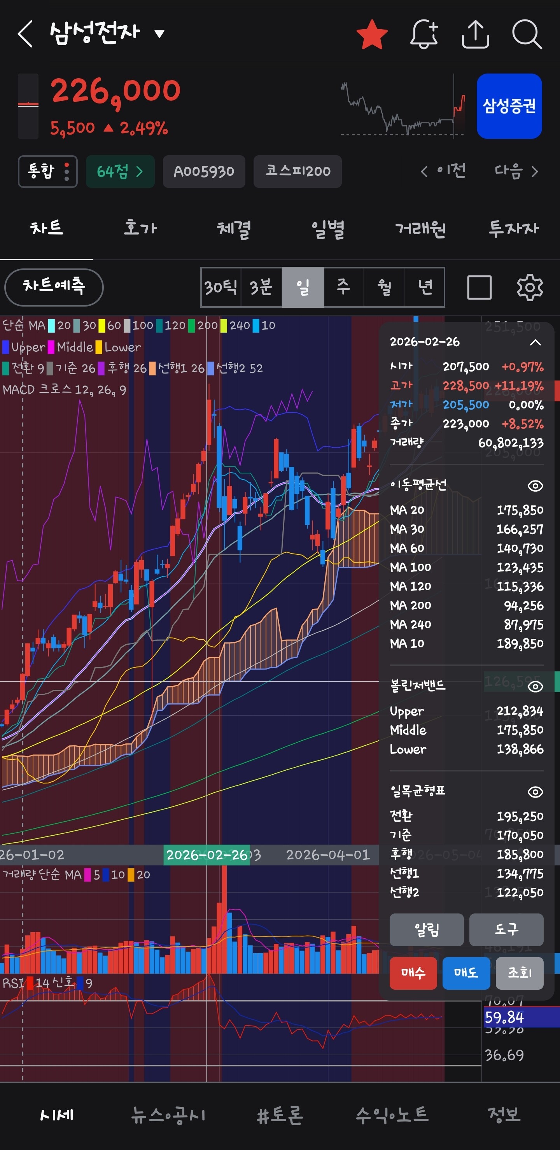
Task: Select the 3분 chart period
Action: pos(261,287)
